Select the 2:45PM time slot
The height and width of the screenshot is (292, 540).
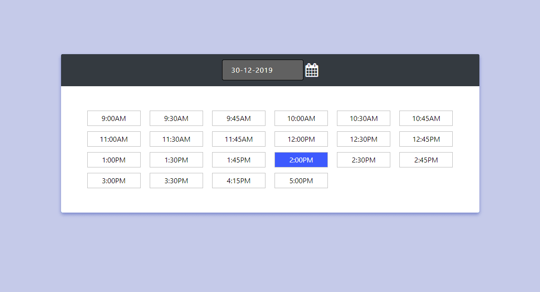(x=426, y=160)
